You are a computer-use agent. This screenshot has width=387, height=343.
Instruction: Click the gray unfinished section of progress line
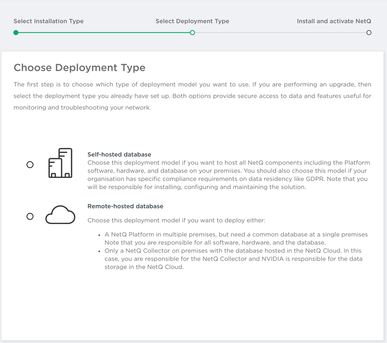coord(281,33)
